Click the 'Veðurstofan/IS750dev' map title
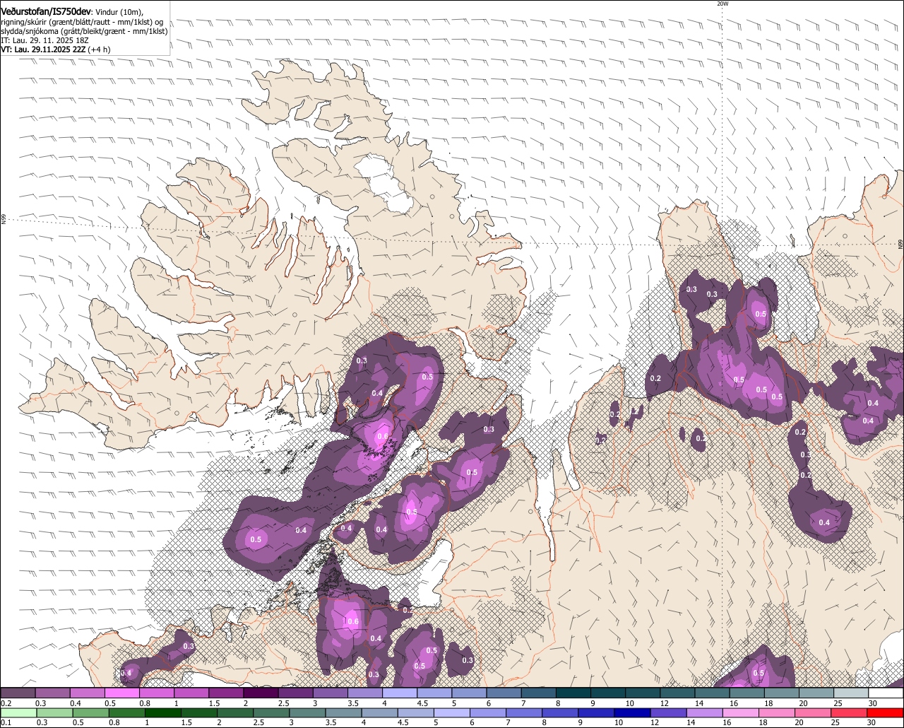The width and height of the screenshot is (904, 728). pyautogui.click(x=46, y=12)
